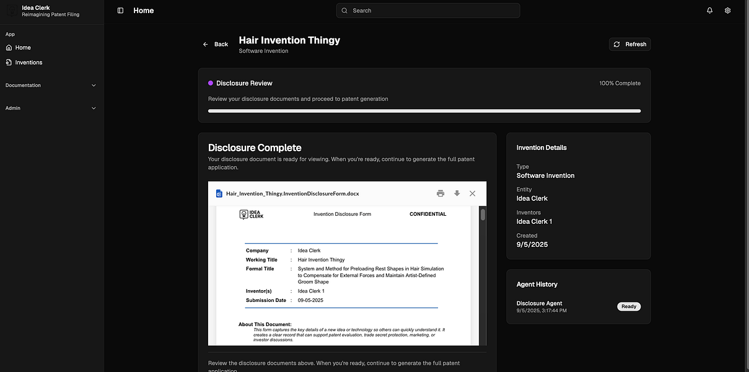
Task: Click the Disclosure Review progress bar
Action: tap(424, 111)
